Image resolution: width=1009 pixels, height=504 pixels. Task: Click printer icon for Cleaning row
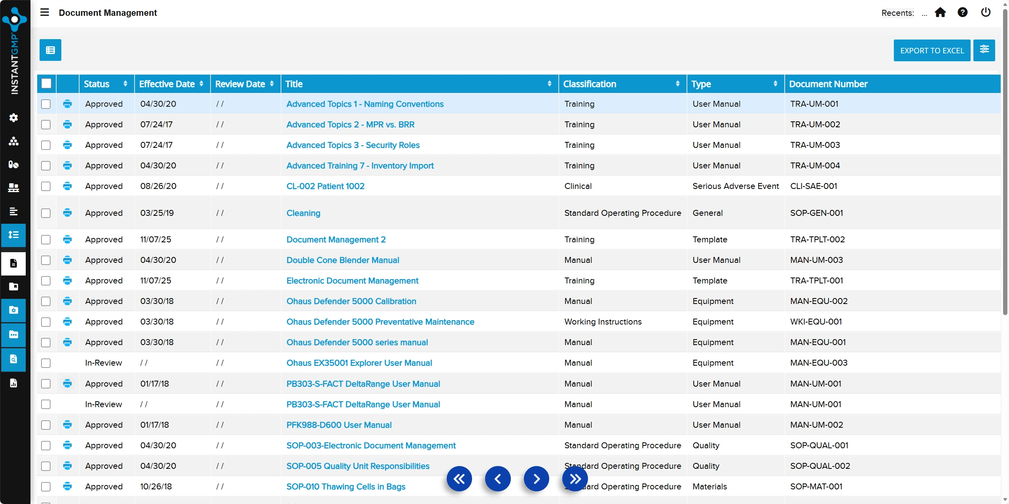[x=67, y=213]
